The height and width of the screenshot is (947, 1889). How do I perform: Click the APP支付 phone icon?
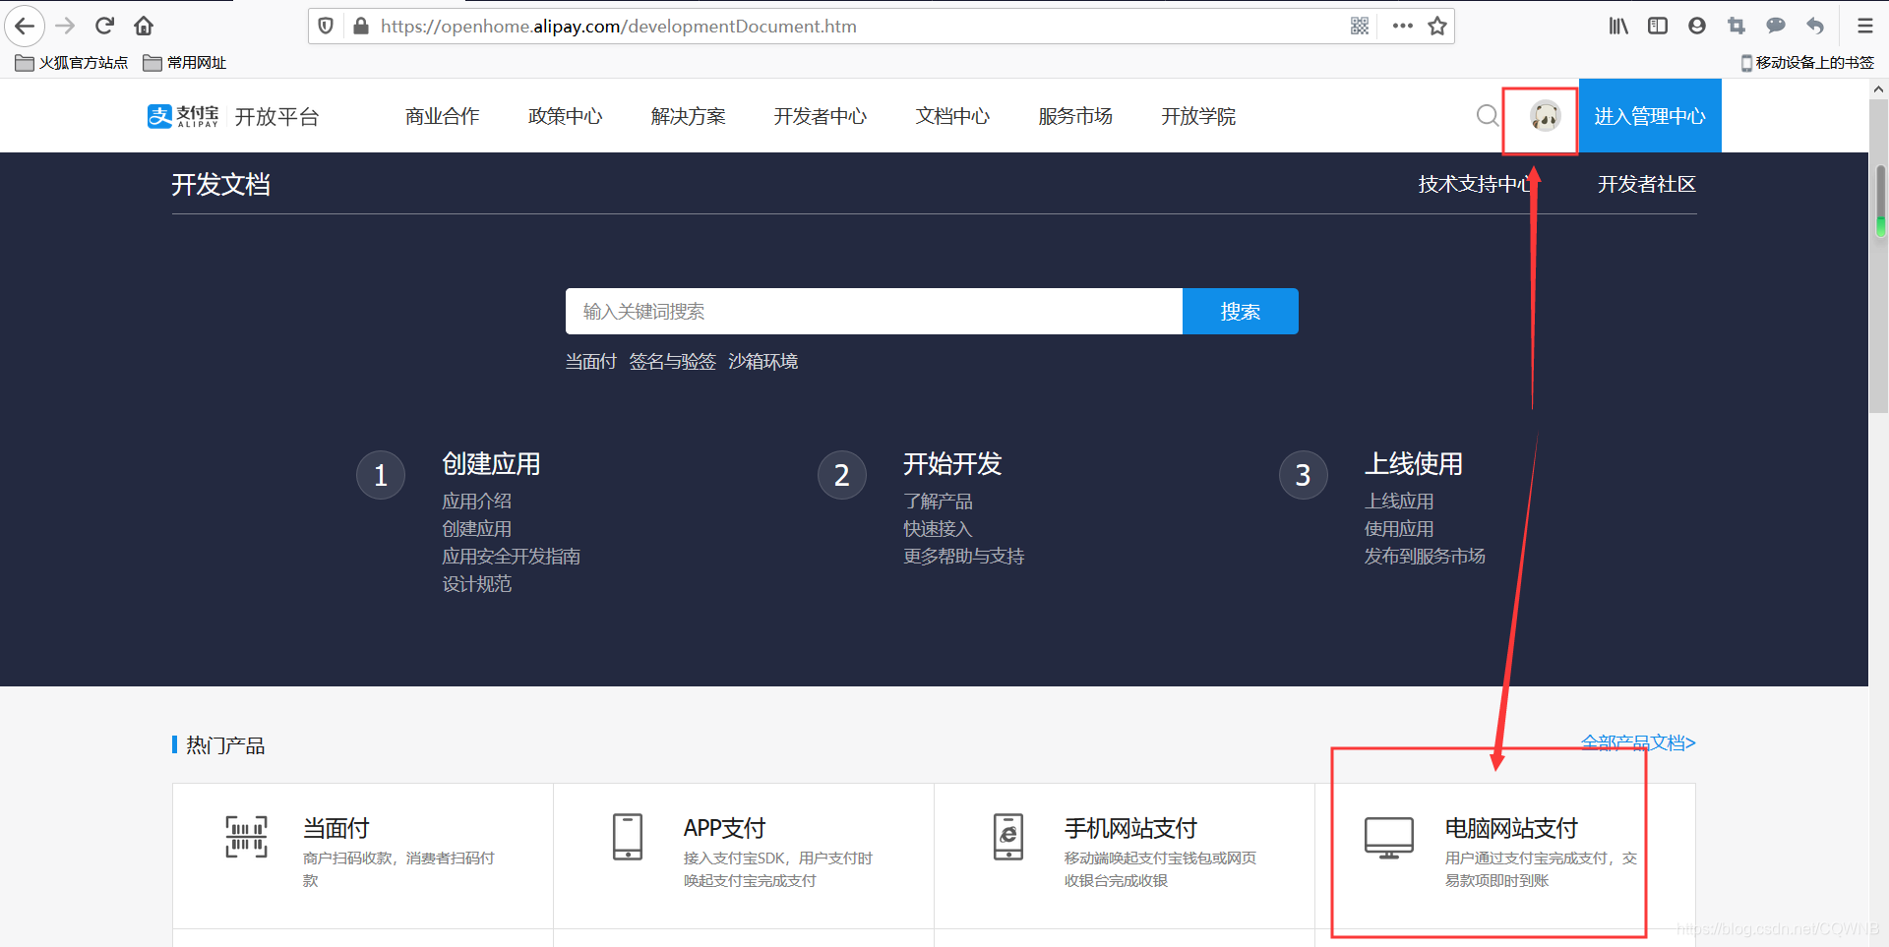coord(628,837)
